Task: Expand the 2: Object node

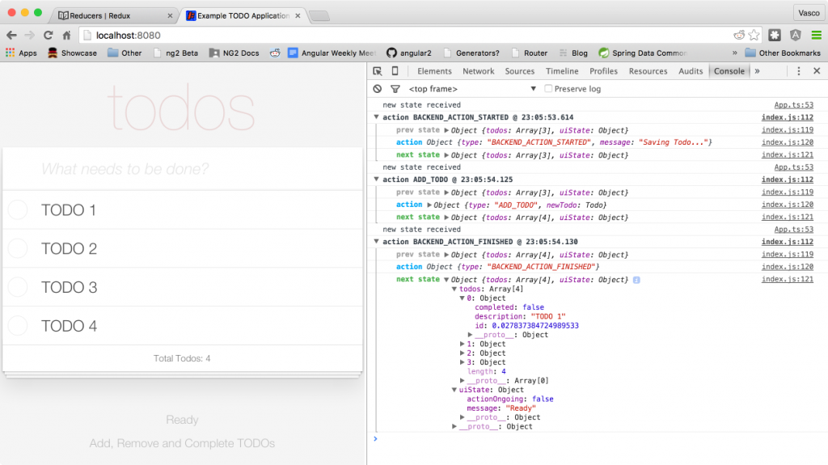Action: pyautogui.click(x=462, y=353)
